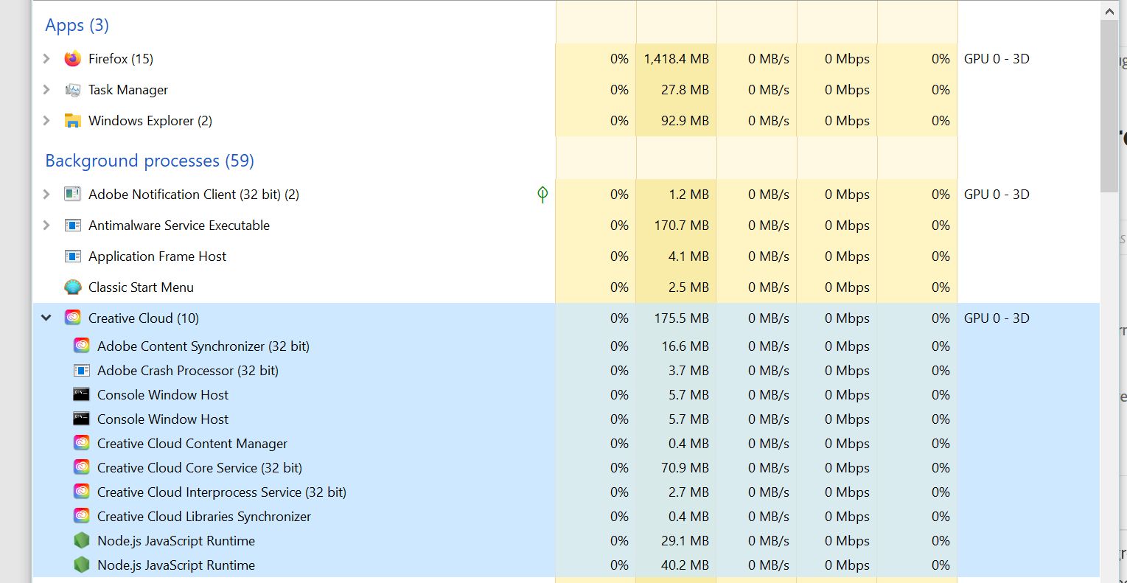Collapse the Creative Cloud process group
The image size is (1127, 583).
tap(46, 318)
